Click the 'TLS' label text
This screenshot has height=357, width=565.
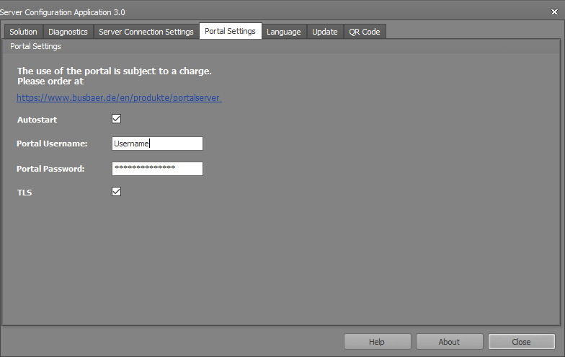coord(25,193)
